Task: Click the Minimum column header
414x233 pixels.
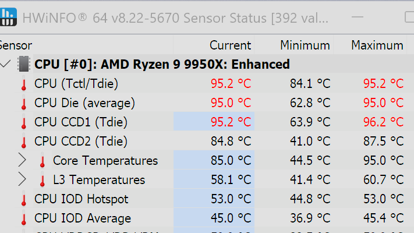Action: tap(305, 45)
